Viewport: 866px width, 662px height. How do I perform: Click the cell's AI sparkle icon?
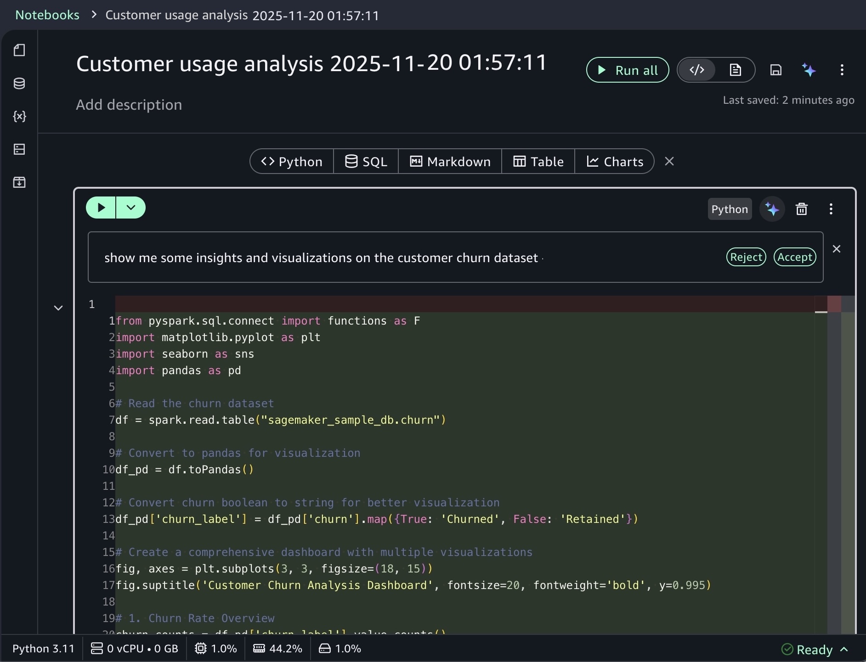click(772, 209)
